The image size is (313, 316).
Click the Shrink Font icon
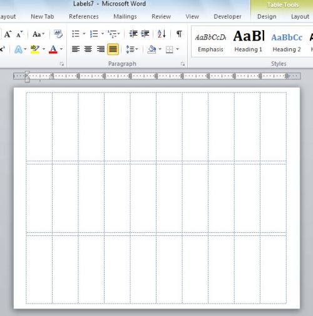click(19, 34)
